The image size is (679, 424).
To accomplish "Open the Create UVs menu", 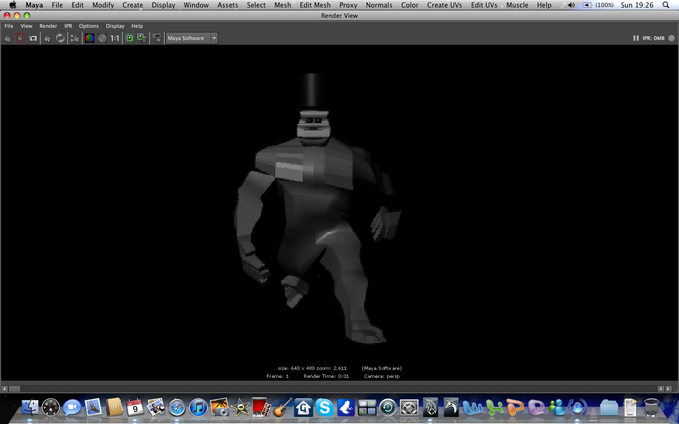I will (x=445, y=5).
